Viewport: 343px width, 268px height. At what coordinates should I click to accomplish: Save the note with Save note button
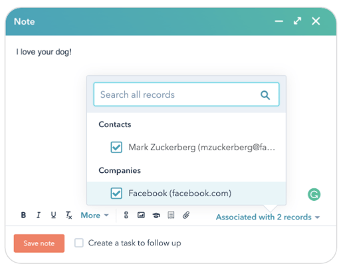39,243
